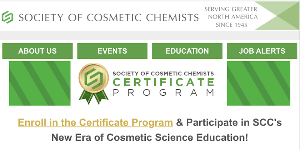
Task: Click the North America line in header tagline
Action: [231, 17]
